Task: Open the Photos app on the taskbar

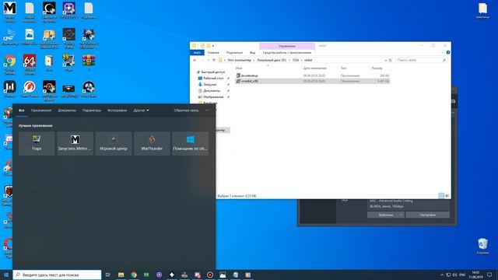Action: [223, 275]
